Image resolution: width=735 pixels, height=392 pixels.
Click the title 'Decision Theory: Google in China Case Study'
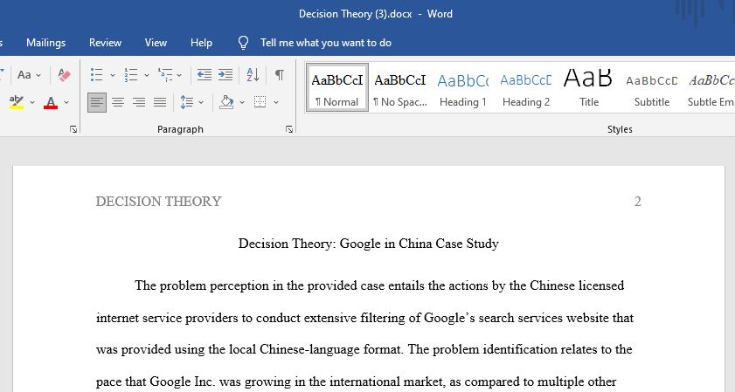click(369, 244)
